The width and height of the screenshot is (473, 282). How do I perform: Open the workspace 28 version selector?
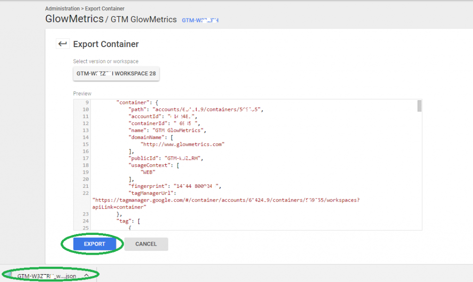click(116, 73)
